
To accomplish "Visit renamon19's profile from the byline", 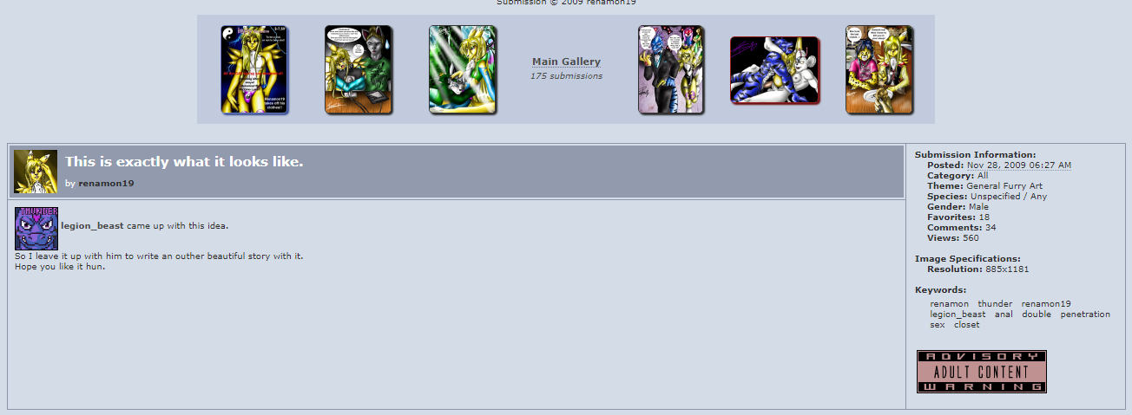I will 106,184.
